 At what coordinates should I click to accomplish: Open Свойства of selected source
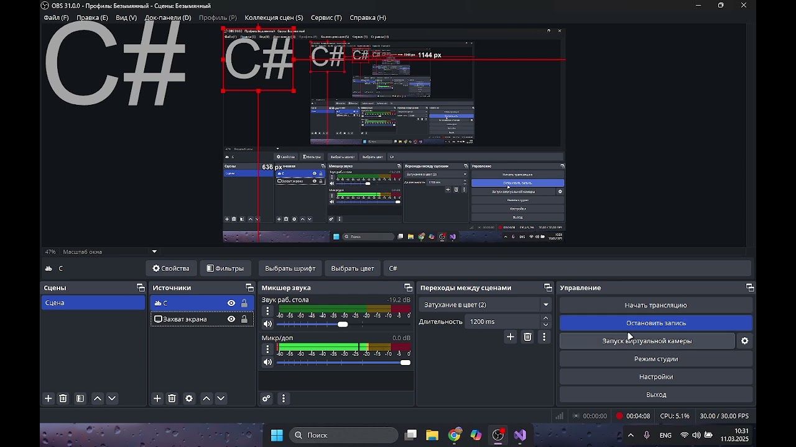coord(171,268)
